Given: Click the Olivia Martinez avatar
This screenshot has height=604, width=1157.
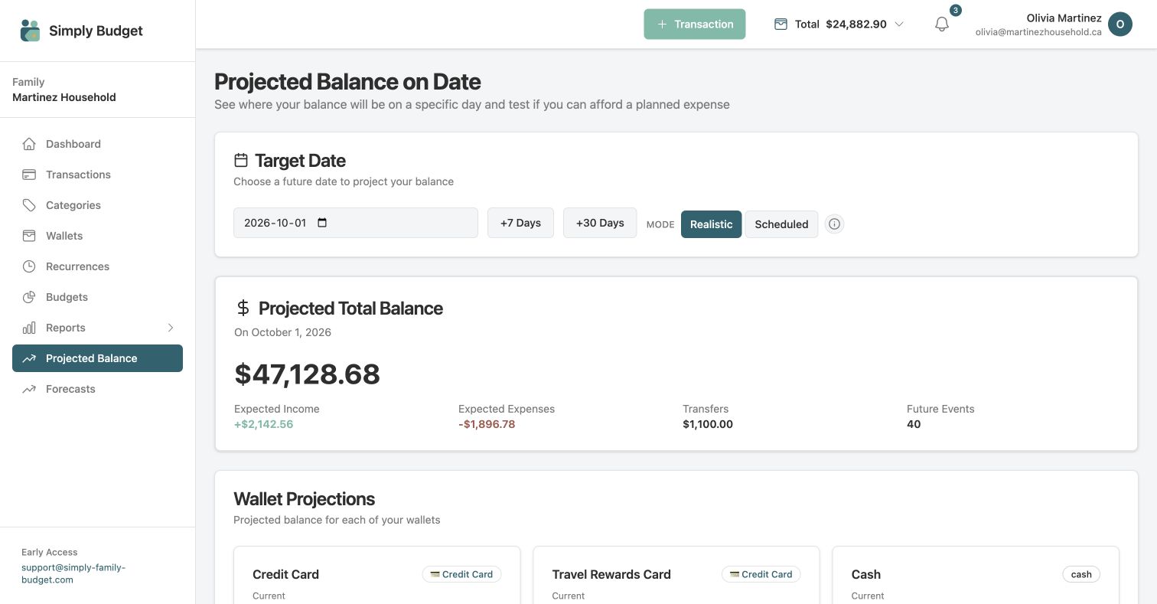Looking at the screenshot, I should point(1120,24).
